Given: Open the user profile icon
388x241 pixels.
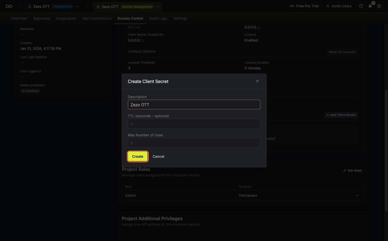Looking at the screenshot, I should tap(379, 6).
